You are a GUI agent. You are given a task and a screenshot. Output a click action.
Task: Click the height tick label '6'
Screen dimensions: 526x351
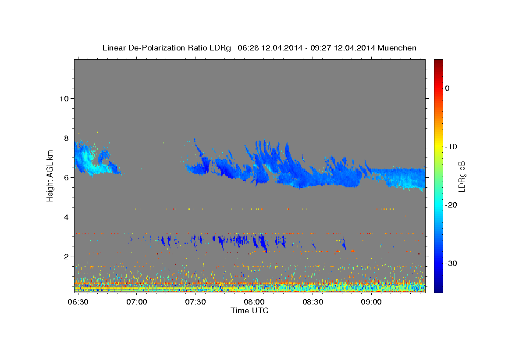click(x=66, y=177)
